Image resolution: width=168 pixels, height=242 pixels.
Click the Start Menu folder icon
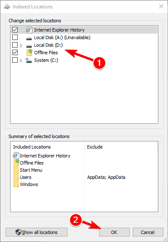pos(16,170)
